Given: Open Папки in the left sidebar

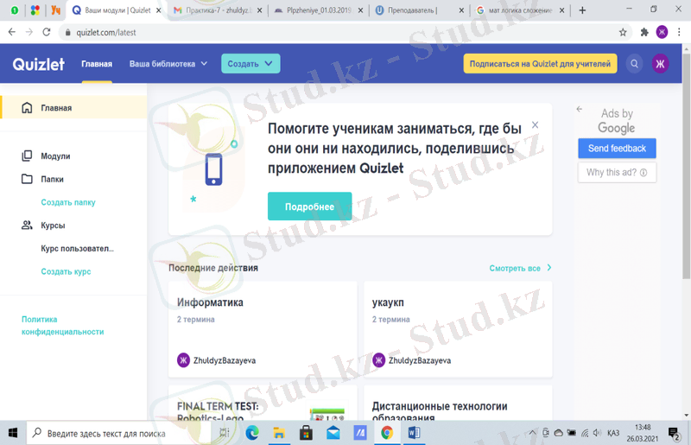Looking at the screenshot, I should pos(52,179).
